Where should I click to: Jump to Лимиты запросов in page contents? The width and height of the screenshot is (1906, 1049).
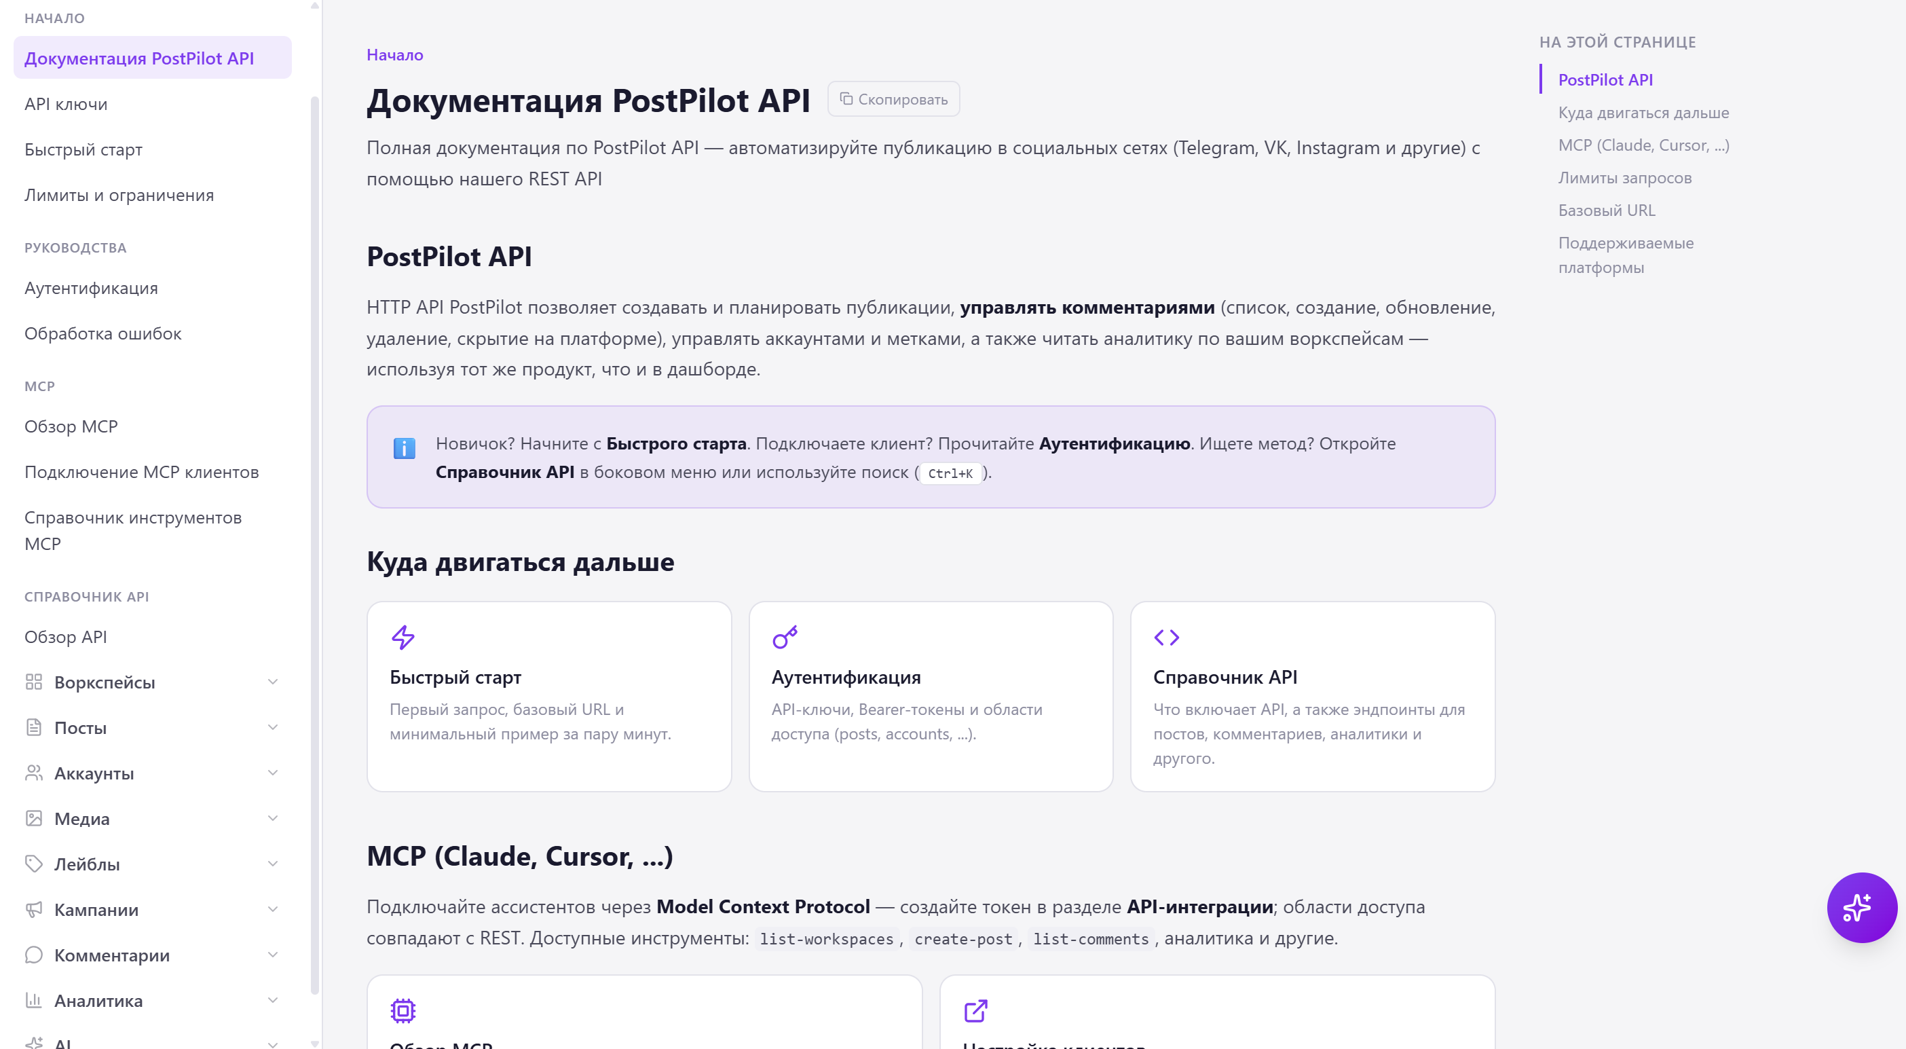(x=1625, y=177)
